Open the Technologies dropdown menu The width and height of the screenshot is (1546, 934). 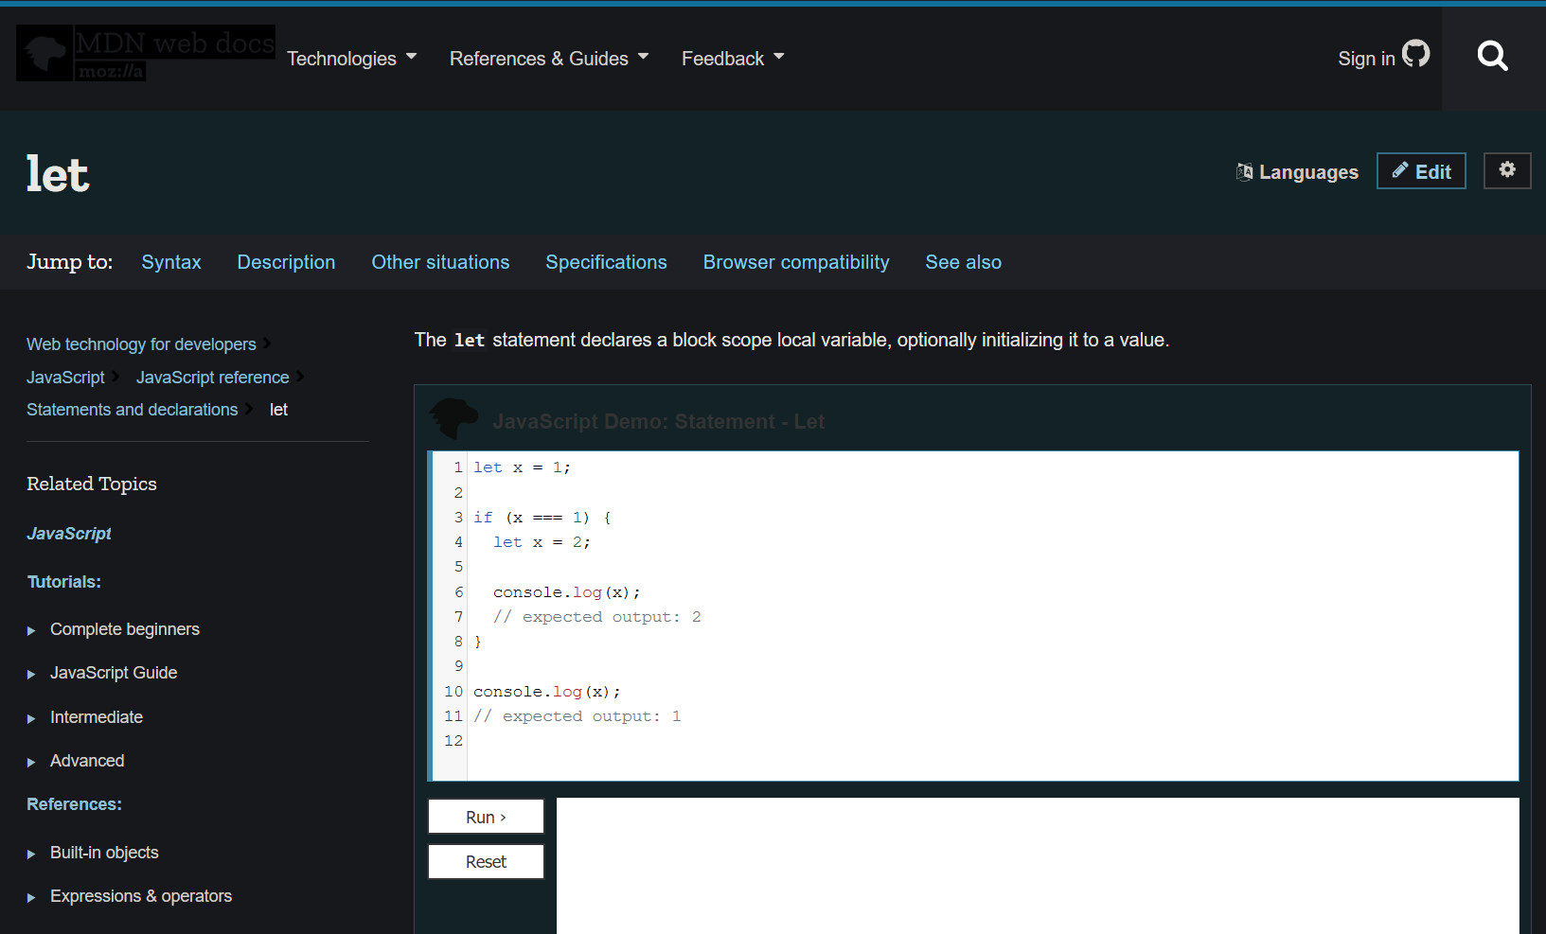351,59
